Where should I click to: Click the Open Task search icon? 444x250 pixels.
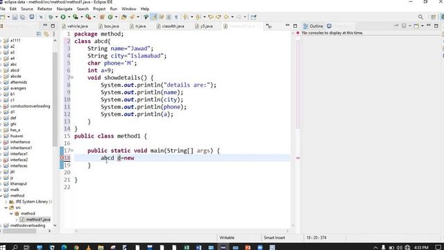coord(133,17)
